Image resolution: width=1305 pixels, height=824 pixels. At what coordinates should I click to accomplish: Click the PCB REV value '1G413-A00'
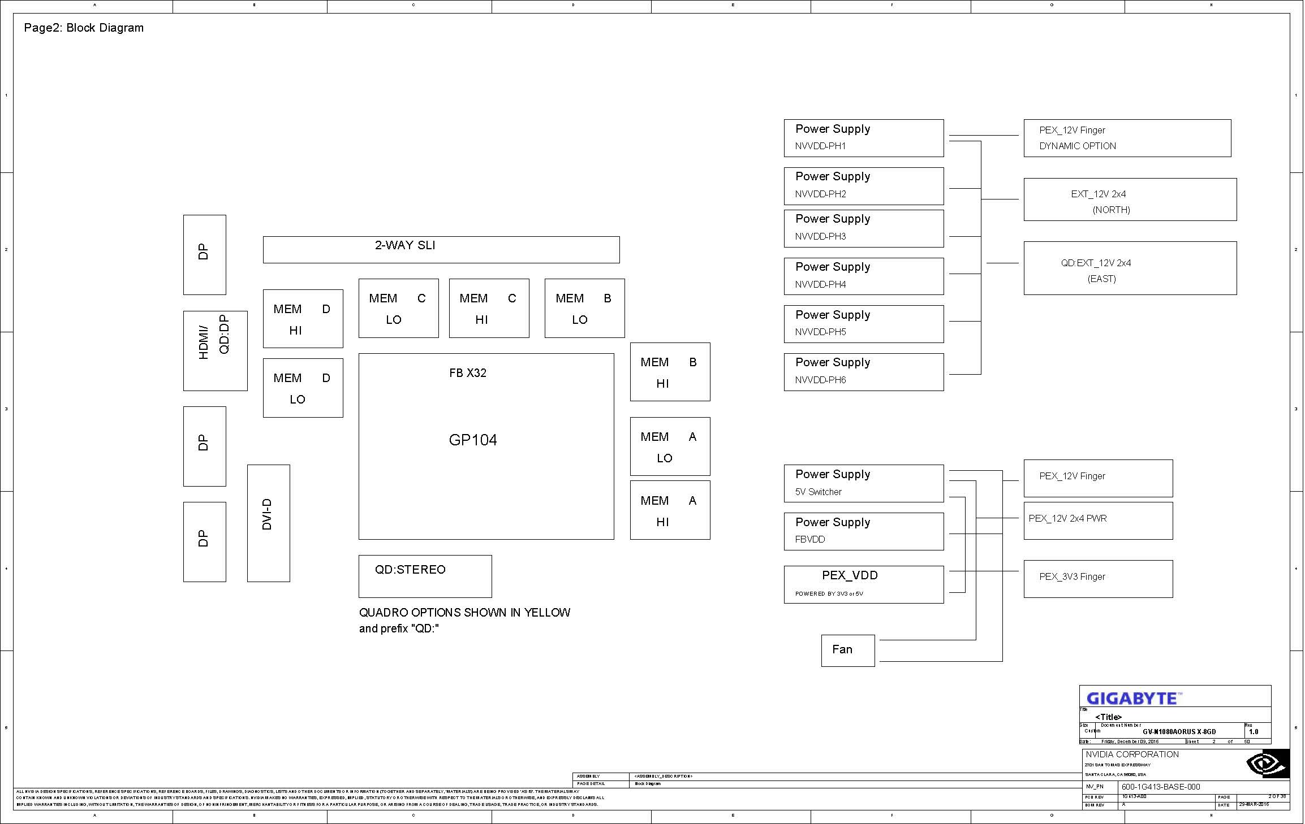1134,796
